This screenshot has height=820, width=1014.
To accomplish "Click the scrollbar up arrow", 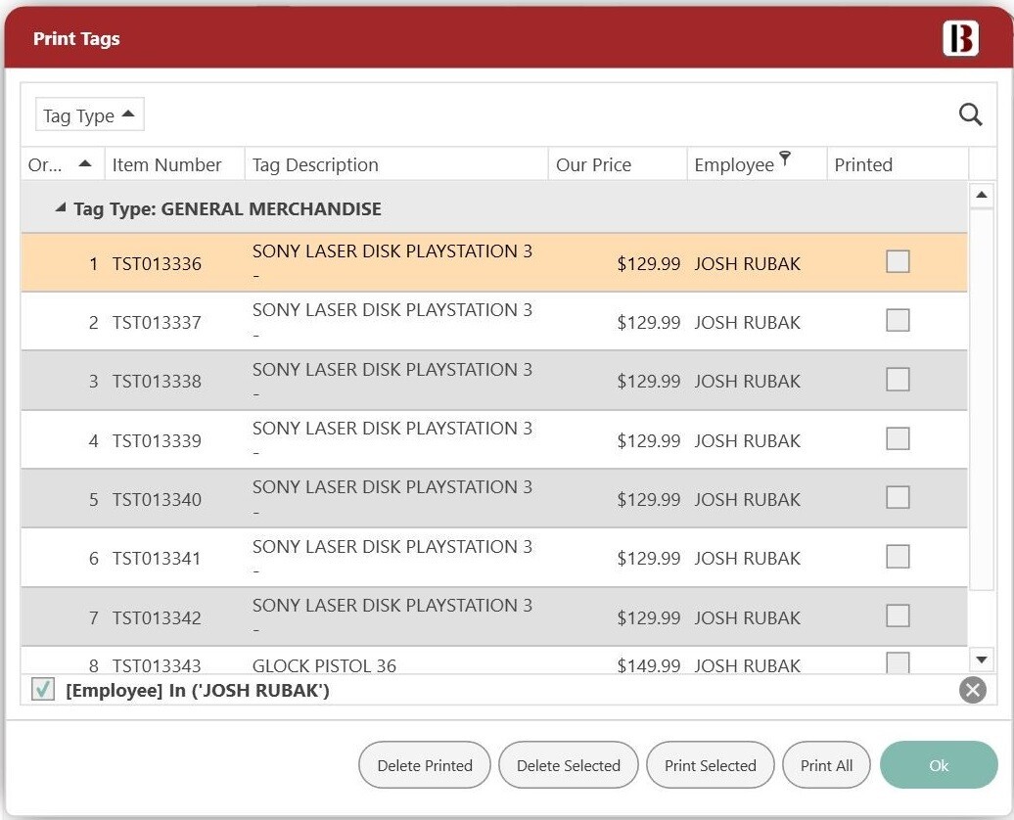I will pos(982,195).
